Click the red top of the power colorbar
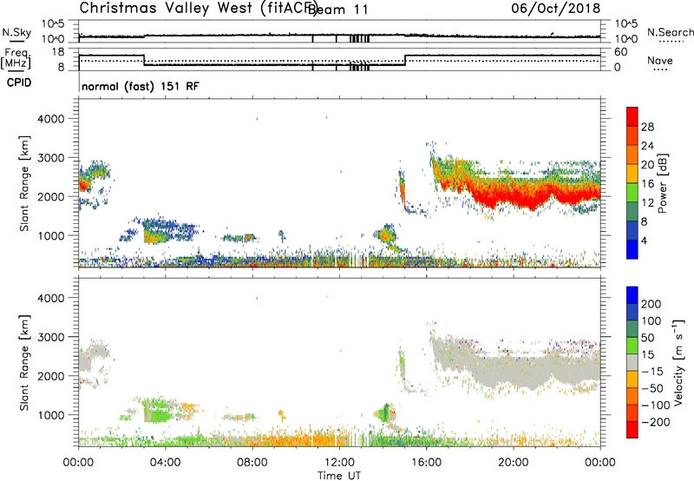Image resolution: width=694 pixels, height=481 pixels. coord(632,116)
